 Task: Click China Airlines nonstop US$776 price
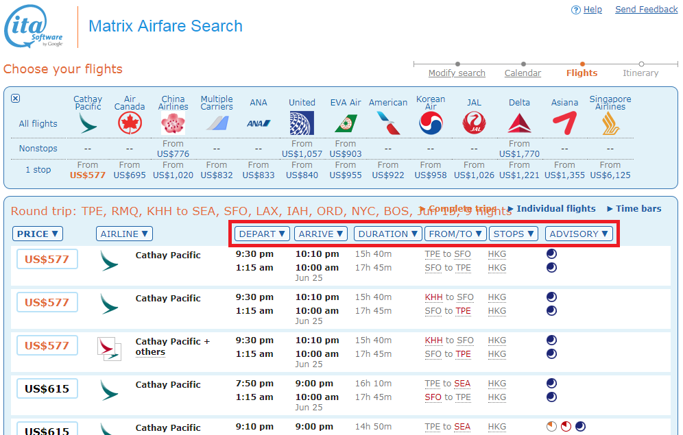click(173, 153)
